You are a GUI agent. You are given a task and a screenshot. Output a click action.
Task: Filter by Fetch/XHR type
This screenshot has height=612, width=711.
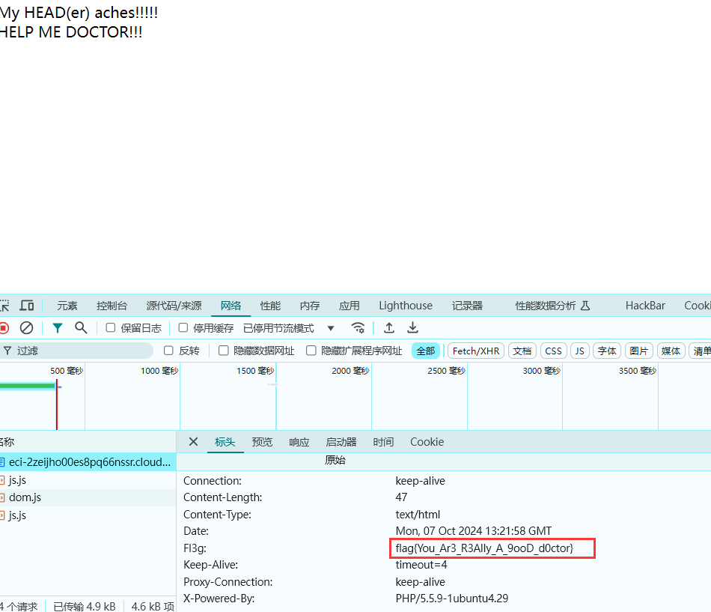pos(475,351)
